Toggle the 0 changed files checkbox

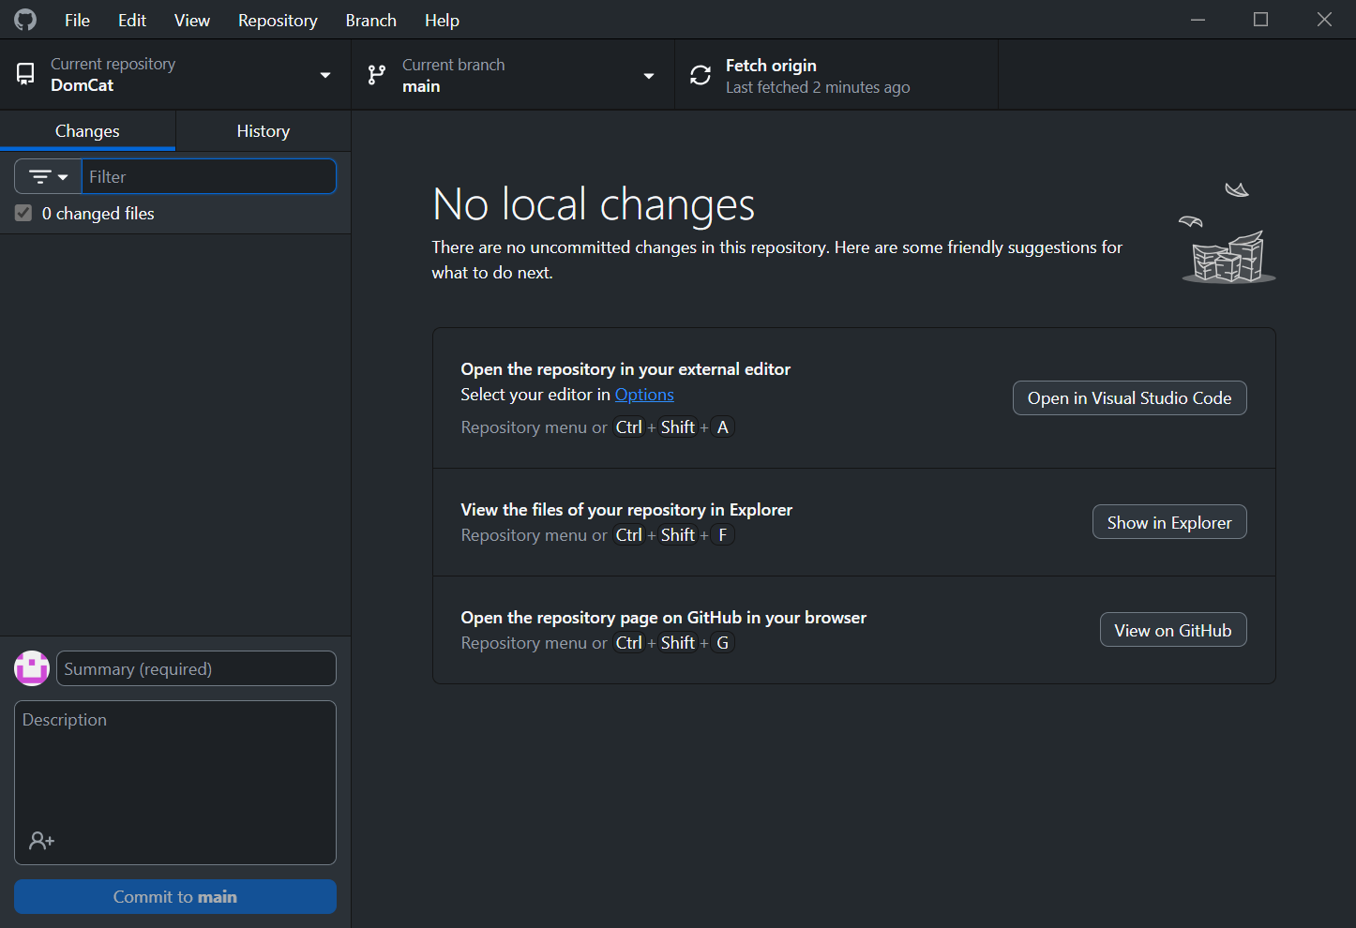point(23,214)
